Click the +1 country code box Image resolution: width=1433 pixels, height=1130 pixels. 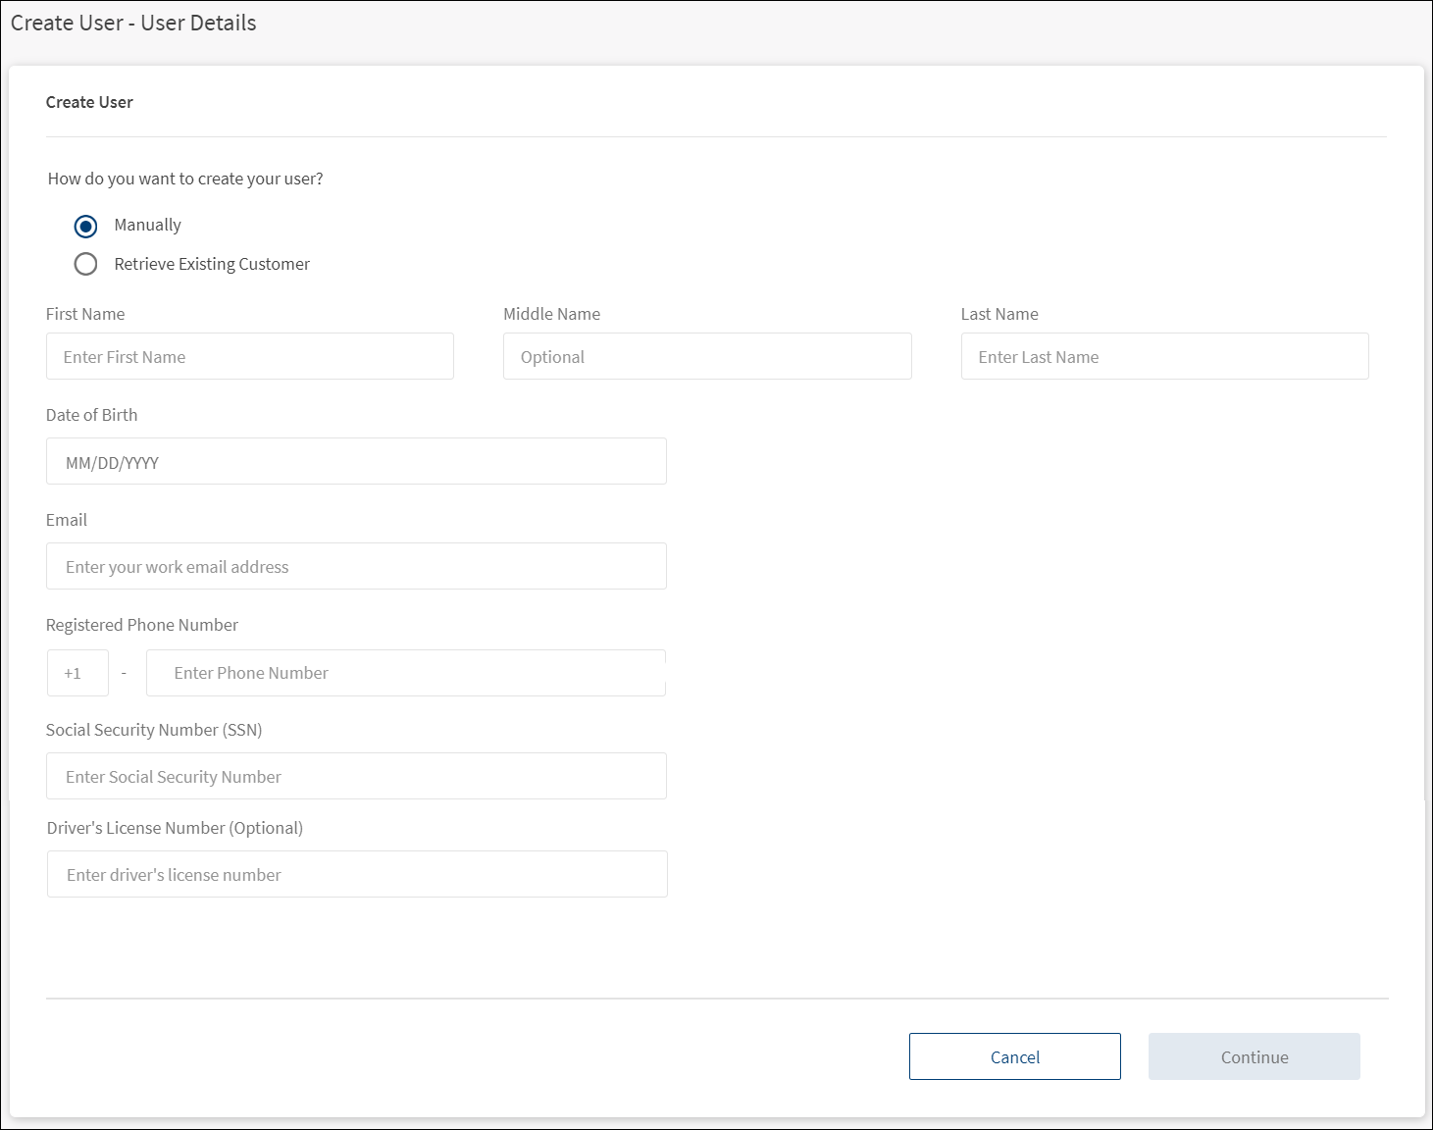click(x=77, y=673)
